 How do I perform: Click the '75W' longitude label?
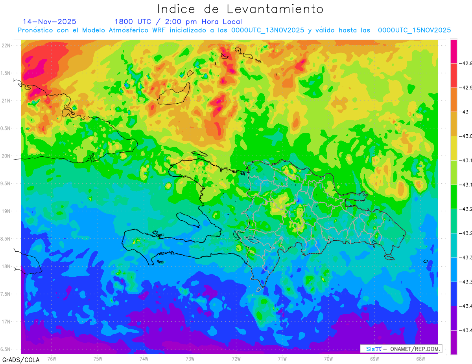pos(98,358)
